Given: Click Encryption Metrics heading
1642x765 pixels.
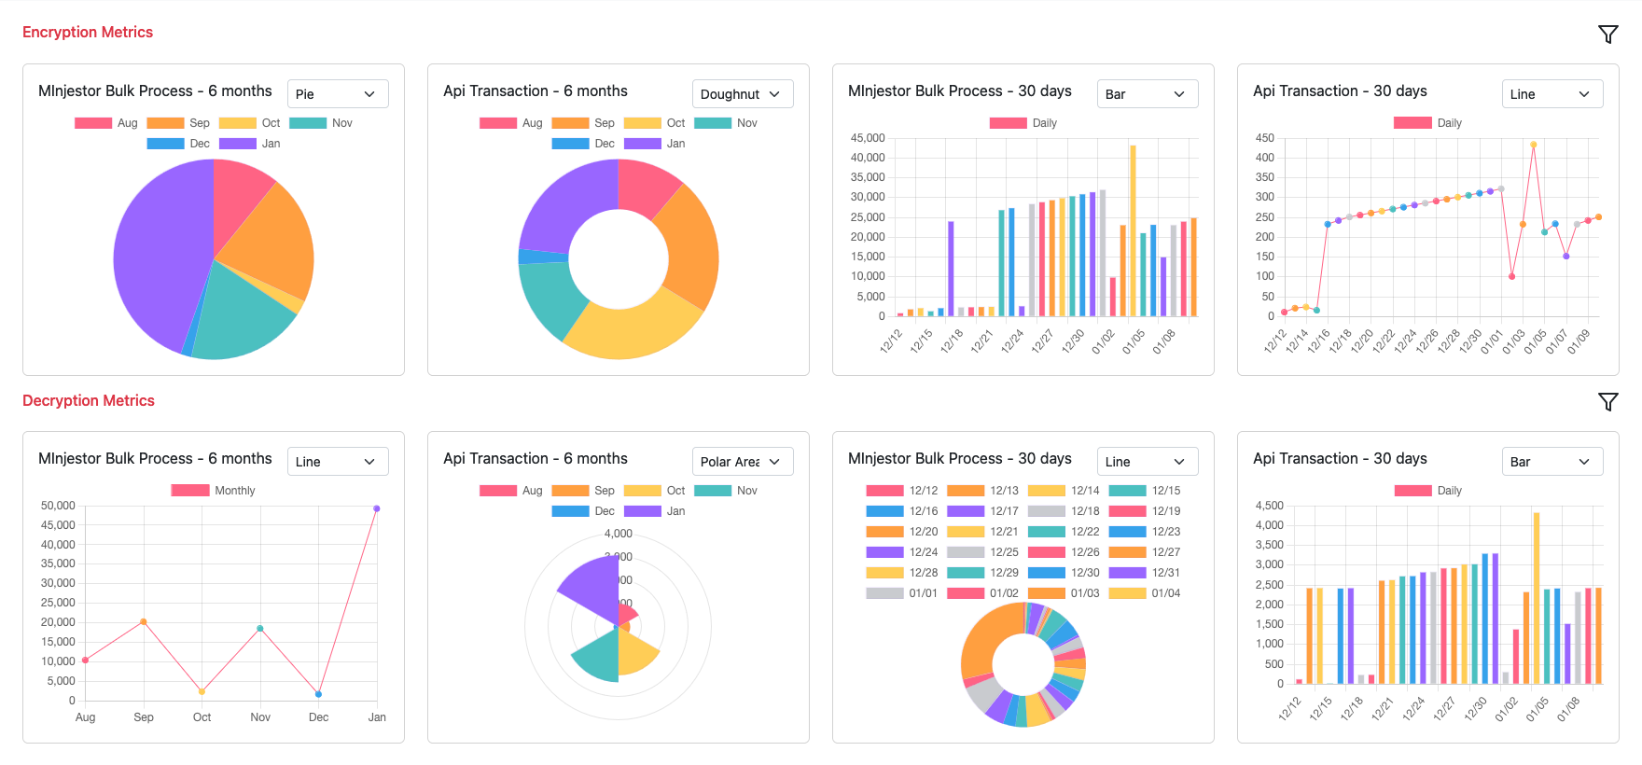Looking at the screenshot, I should pos(88,33).
